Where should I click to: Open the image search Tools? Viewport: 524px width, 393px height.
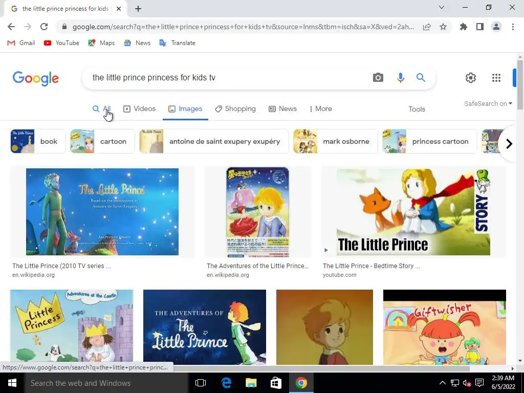click(x=417, y=110)
